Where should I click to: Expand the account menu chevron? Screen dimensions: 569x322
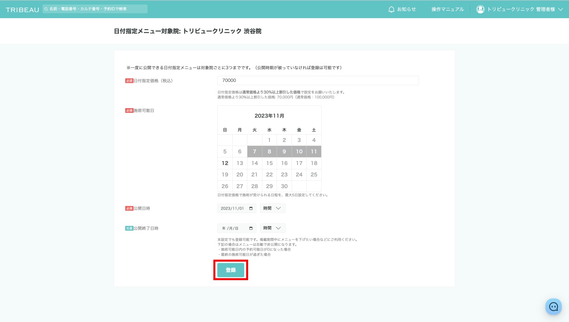coord(560,9)
